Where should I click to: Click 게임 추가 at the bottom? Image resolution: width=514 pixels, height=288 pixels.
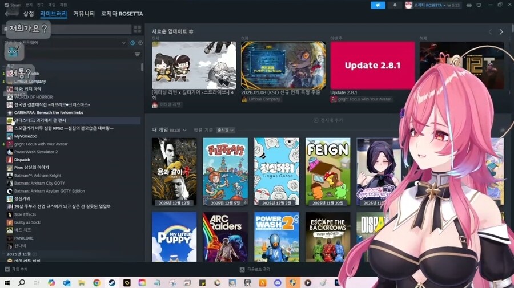tap(19, 269)
